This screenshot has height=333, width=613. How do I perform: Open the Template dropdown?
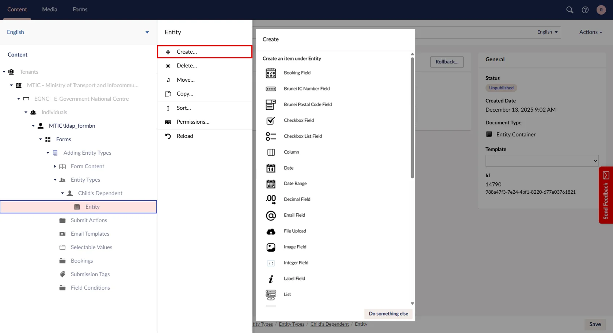[541, 161]
